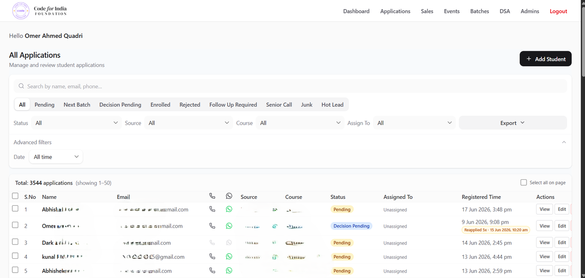Collapse the Advanced filters section chevron

(564, 142)
